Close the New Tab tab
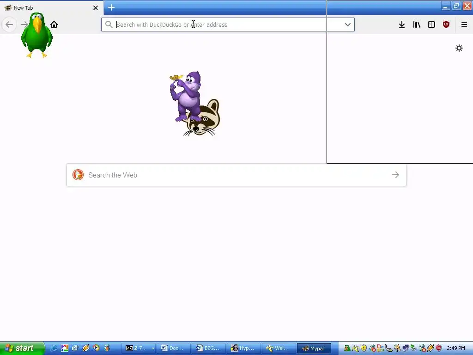 (x=96, y=8)
